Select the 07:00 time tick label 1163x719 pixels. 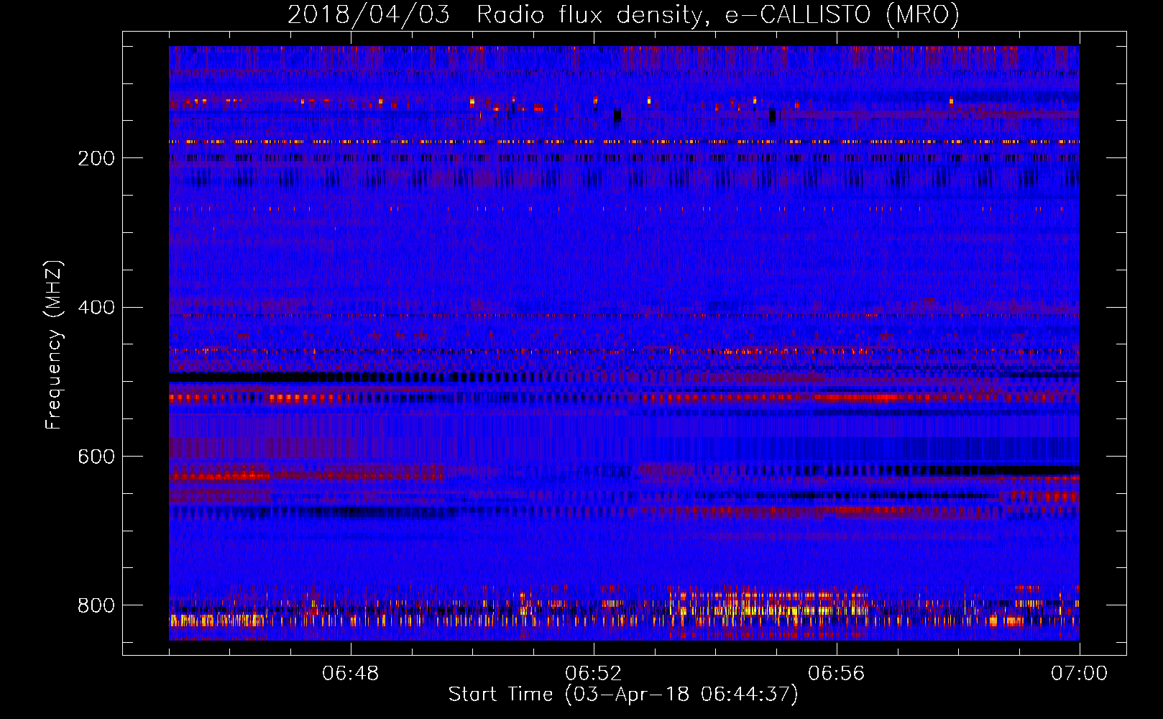pos(1080,674)
